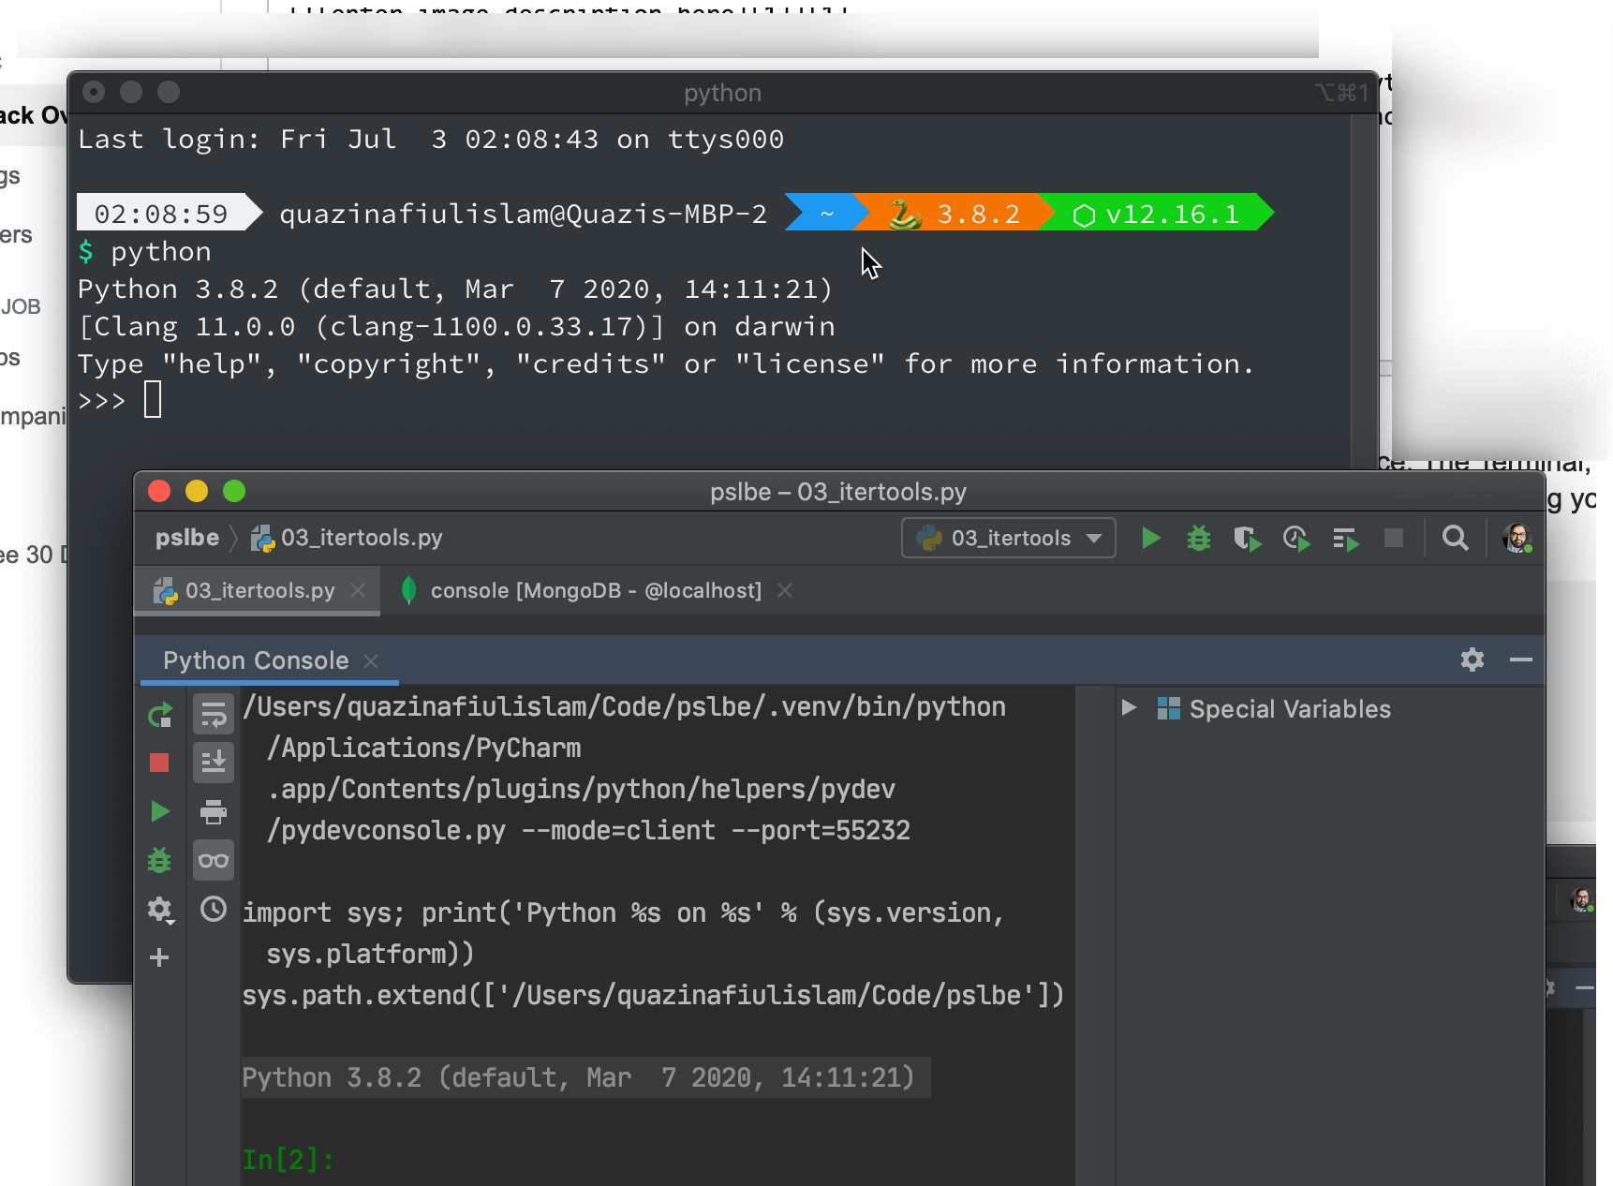Click the 03_itertools.py breadcrumb
Screen dimensions: 1613x1186
click(x=348, y=538)
